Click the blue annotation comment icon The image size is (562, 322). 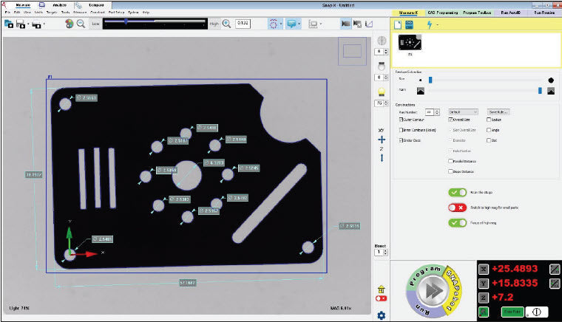[291, 24]
